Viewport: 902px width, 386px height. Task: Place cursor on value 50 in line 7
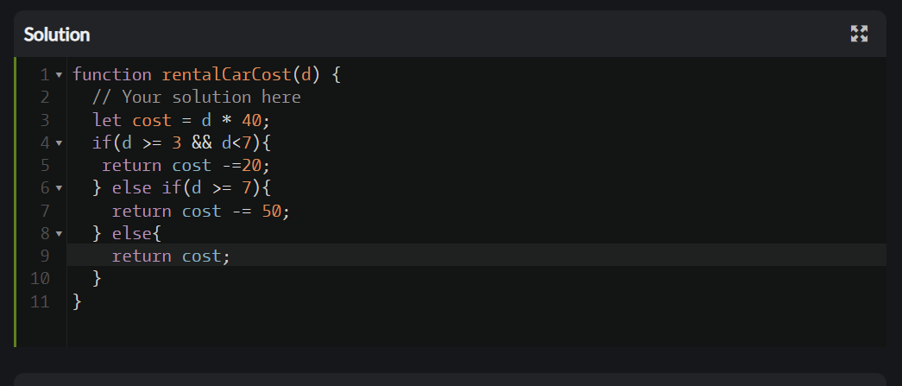272,211
